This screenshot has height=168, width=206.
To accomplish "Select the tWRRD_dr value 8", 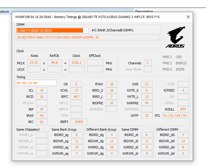I will 147,147.
